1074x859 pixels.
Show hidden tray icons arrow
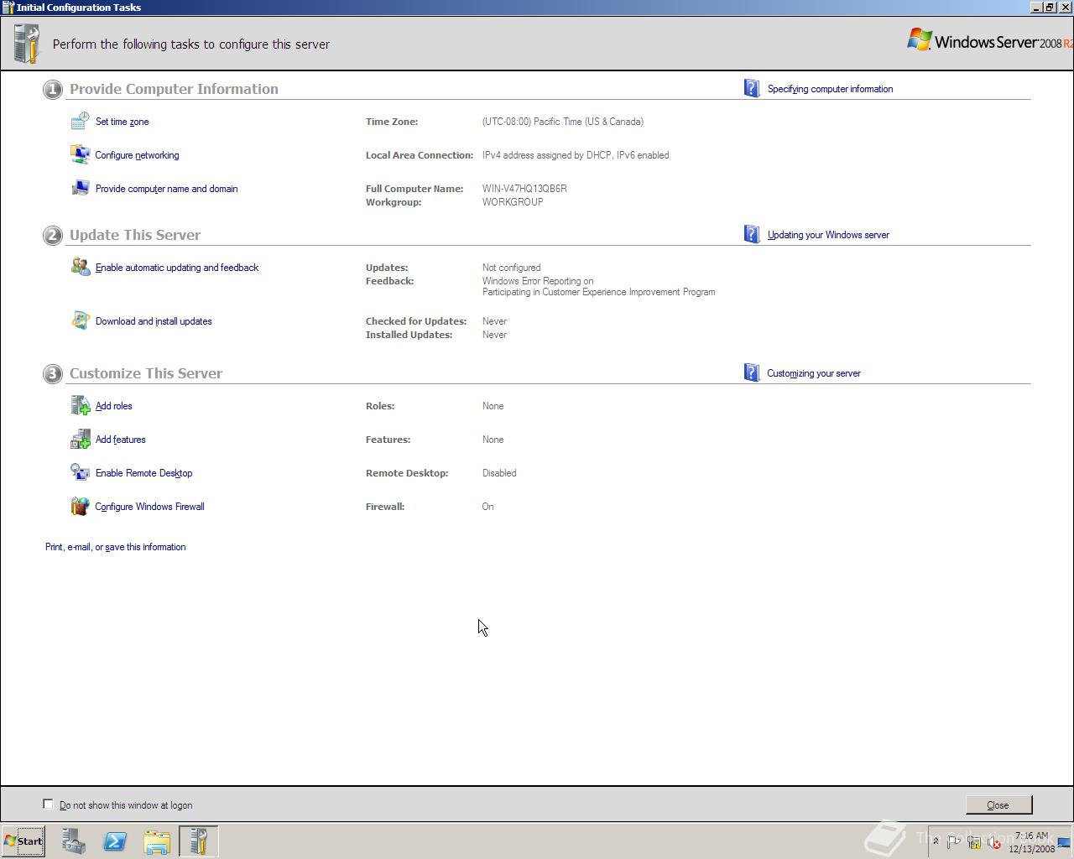[936, 841]
